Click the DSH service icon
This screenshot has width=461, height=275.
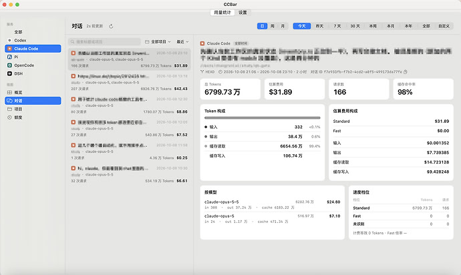coord(9,73)
